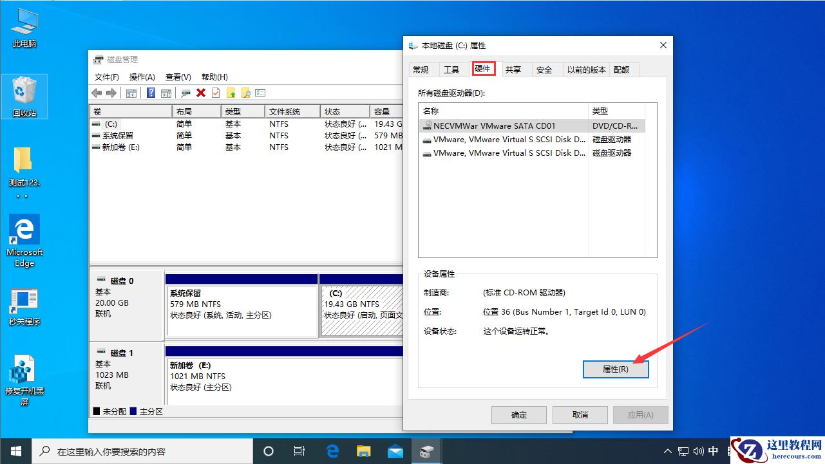Open the 查看(V) menu in Disk Management
Image resolution: width=825 pixels, height=464 pixels.
pyautogui.click(x=178, y=77)
